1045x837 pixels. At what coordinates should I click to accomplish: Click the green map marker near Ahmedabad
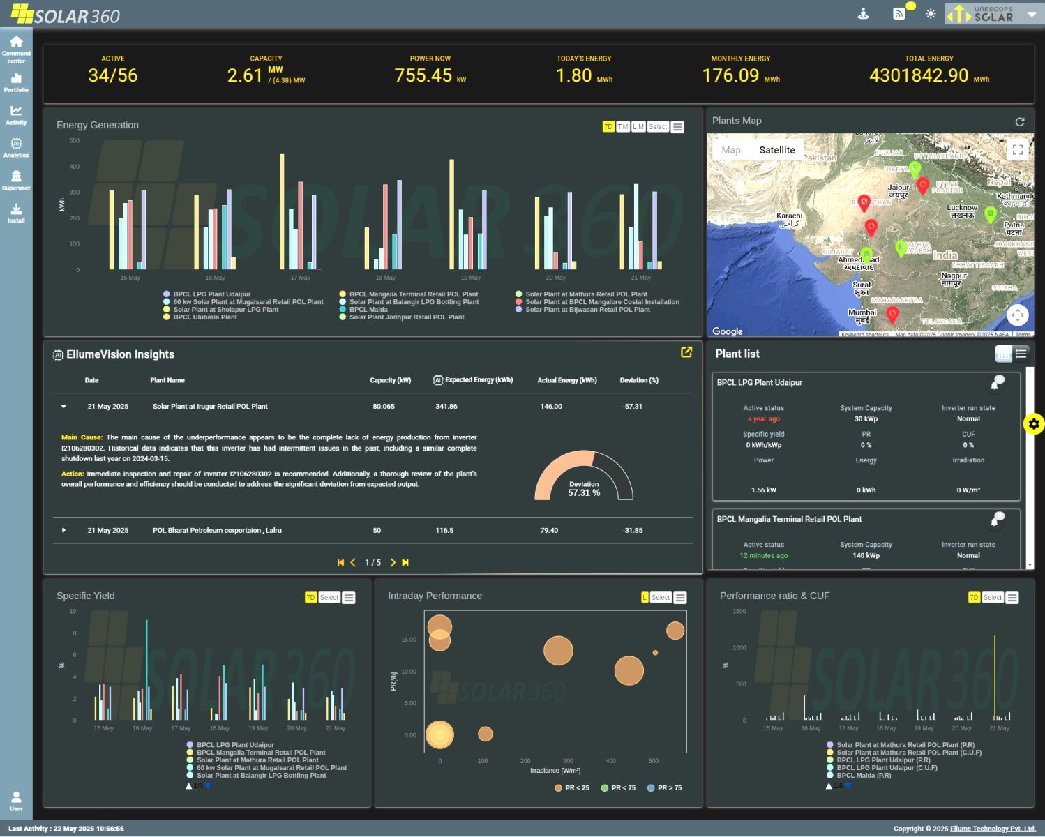point(866,255)
